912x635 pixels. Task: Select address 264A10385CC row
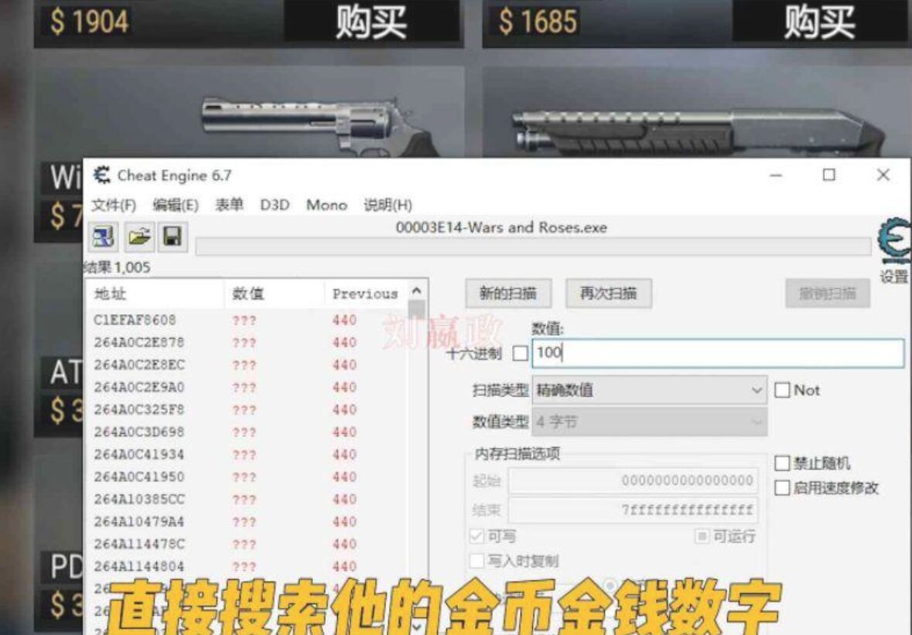248,500
